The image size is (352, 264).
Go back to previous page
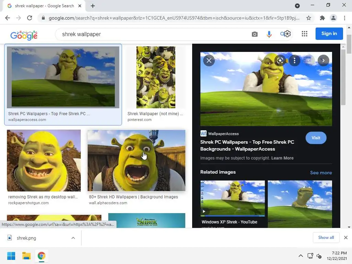tap(8, 18)
